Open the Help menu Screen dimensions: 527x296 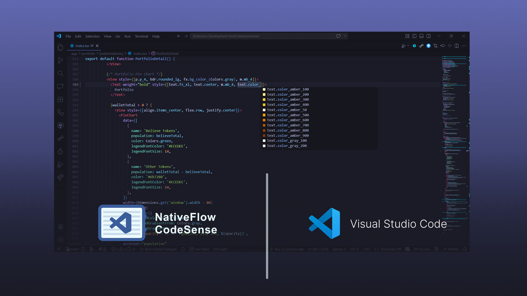pos(156,36)
